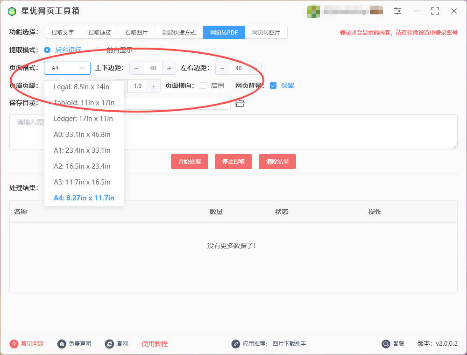Open 常见问题 question mark icon

click(14, 343)
